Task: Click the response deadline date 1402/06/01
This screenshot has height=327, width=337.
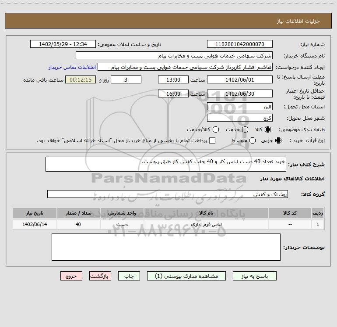Action: (x=240, y=79)
